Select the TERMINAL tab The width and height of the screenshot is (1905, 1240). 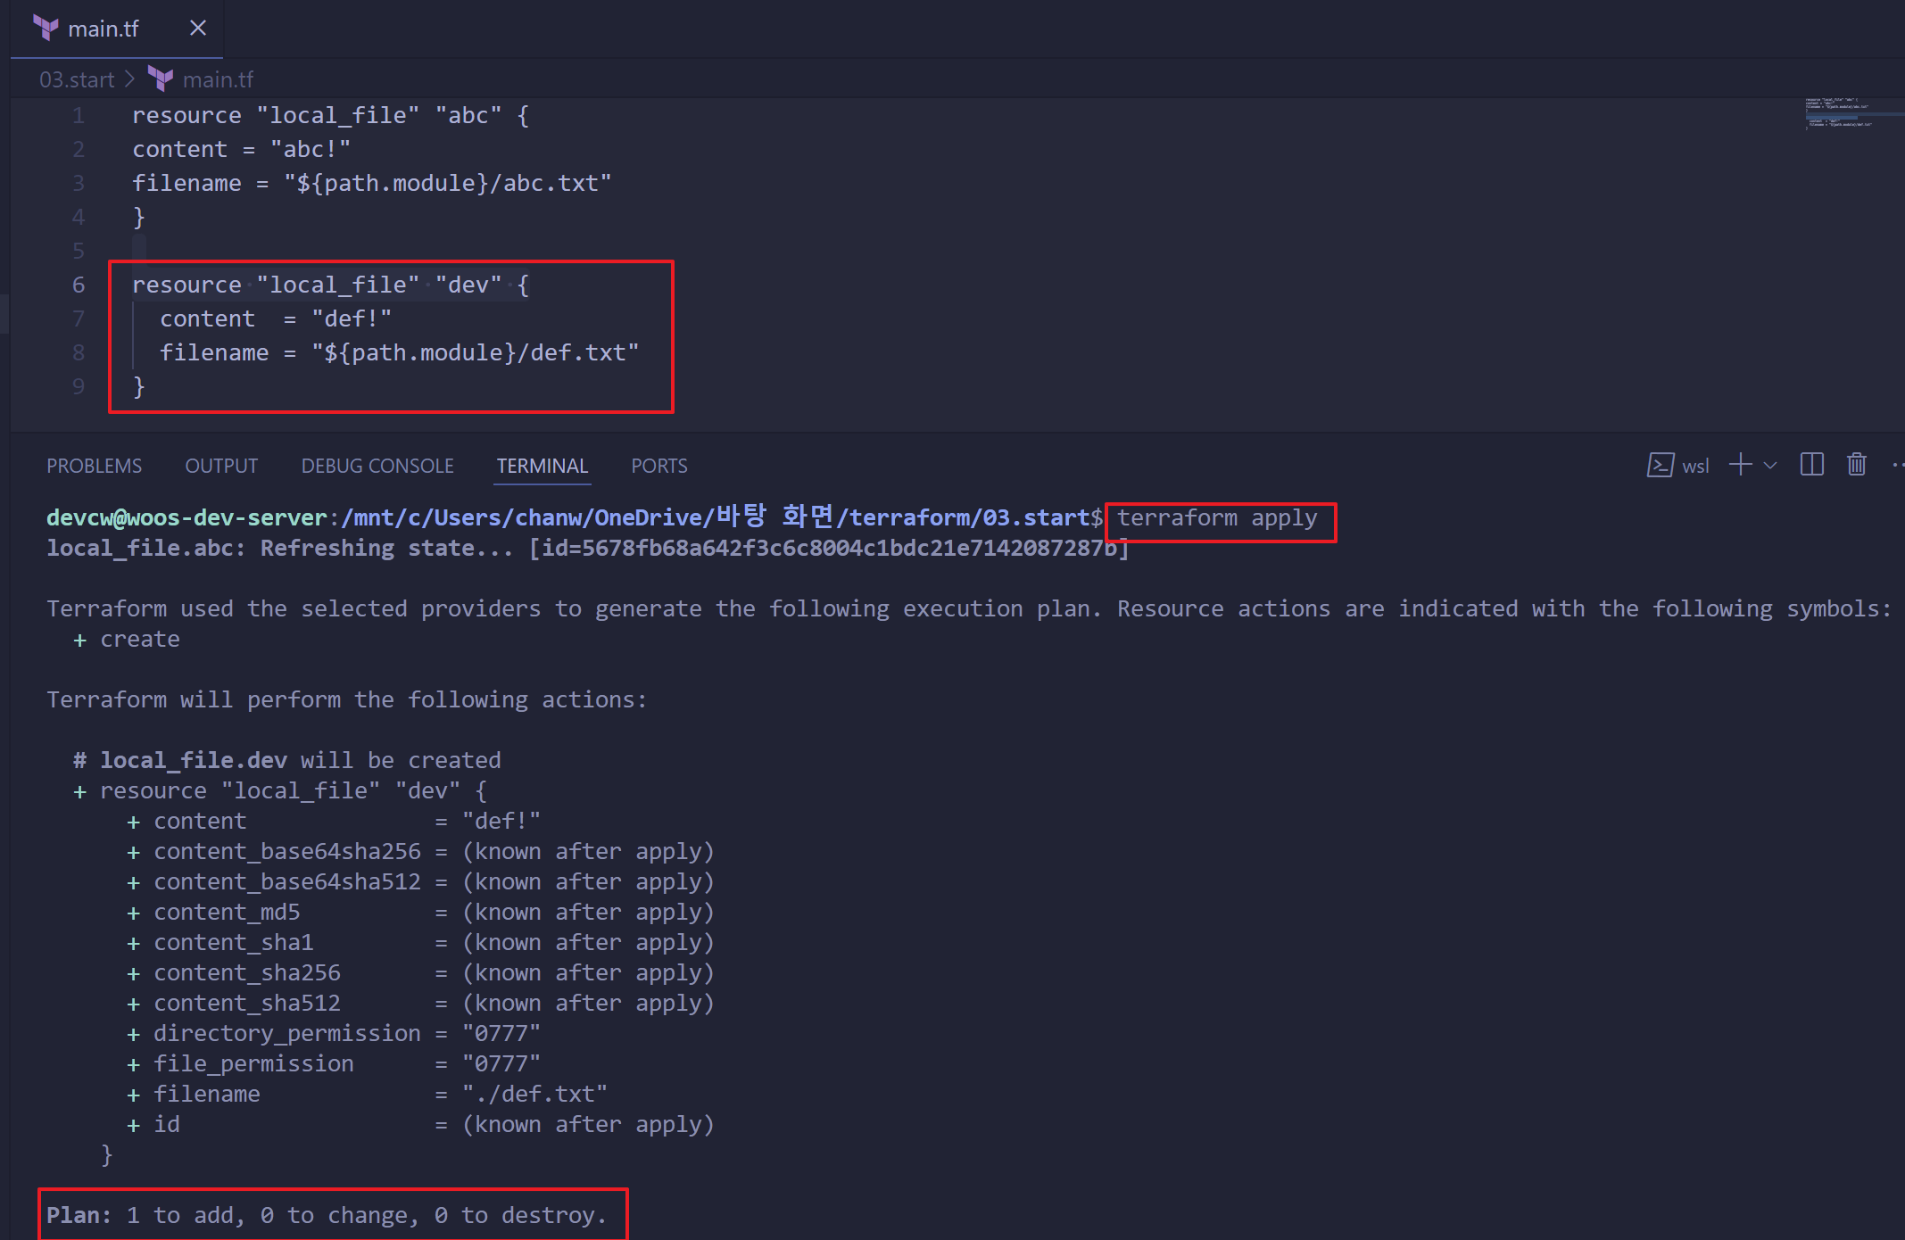(542, 466)
